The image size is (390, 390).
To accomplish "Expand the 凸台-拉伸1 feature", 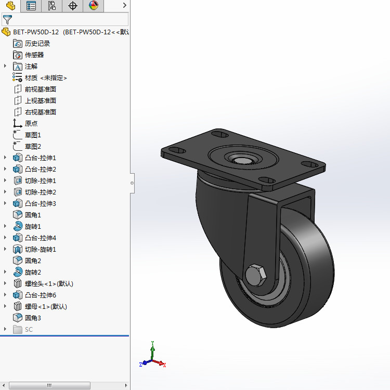I will tap(5, 158).
